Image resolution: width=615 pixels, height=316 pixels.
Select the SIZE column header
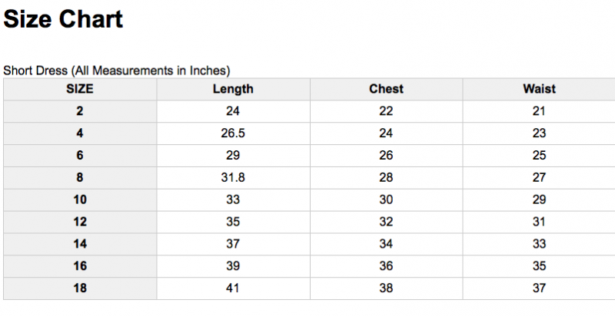80,89
